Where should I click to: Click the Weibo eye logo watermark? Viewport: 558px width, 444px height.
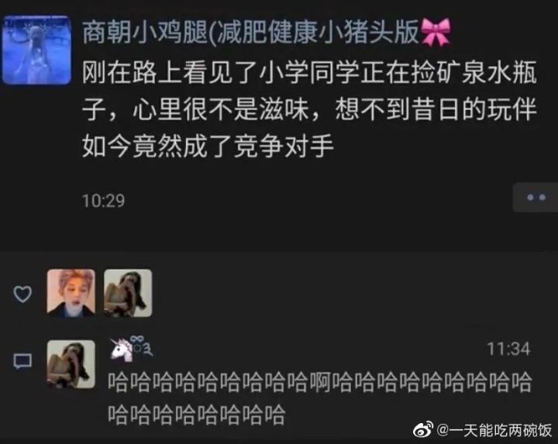(423, 430)
